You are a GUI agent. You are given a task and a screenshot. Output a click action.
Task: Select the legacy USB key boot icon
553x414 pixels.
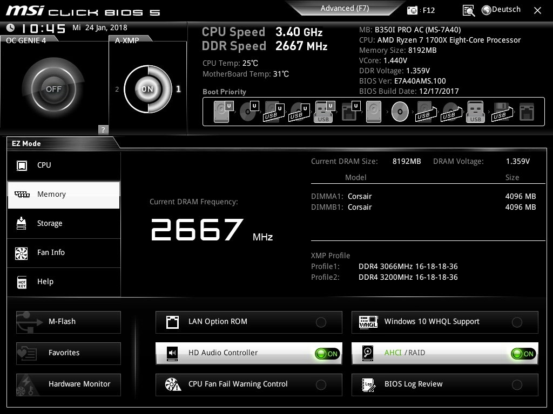[x=475, y=112]
